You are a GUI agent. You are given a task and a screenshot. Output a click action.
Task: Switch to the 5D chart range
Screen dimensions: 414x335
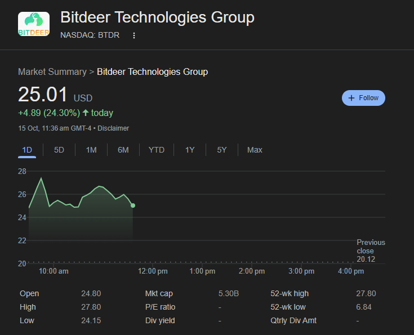59,150
